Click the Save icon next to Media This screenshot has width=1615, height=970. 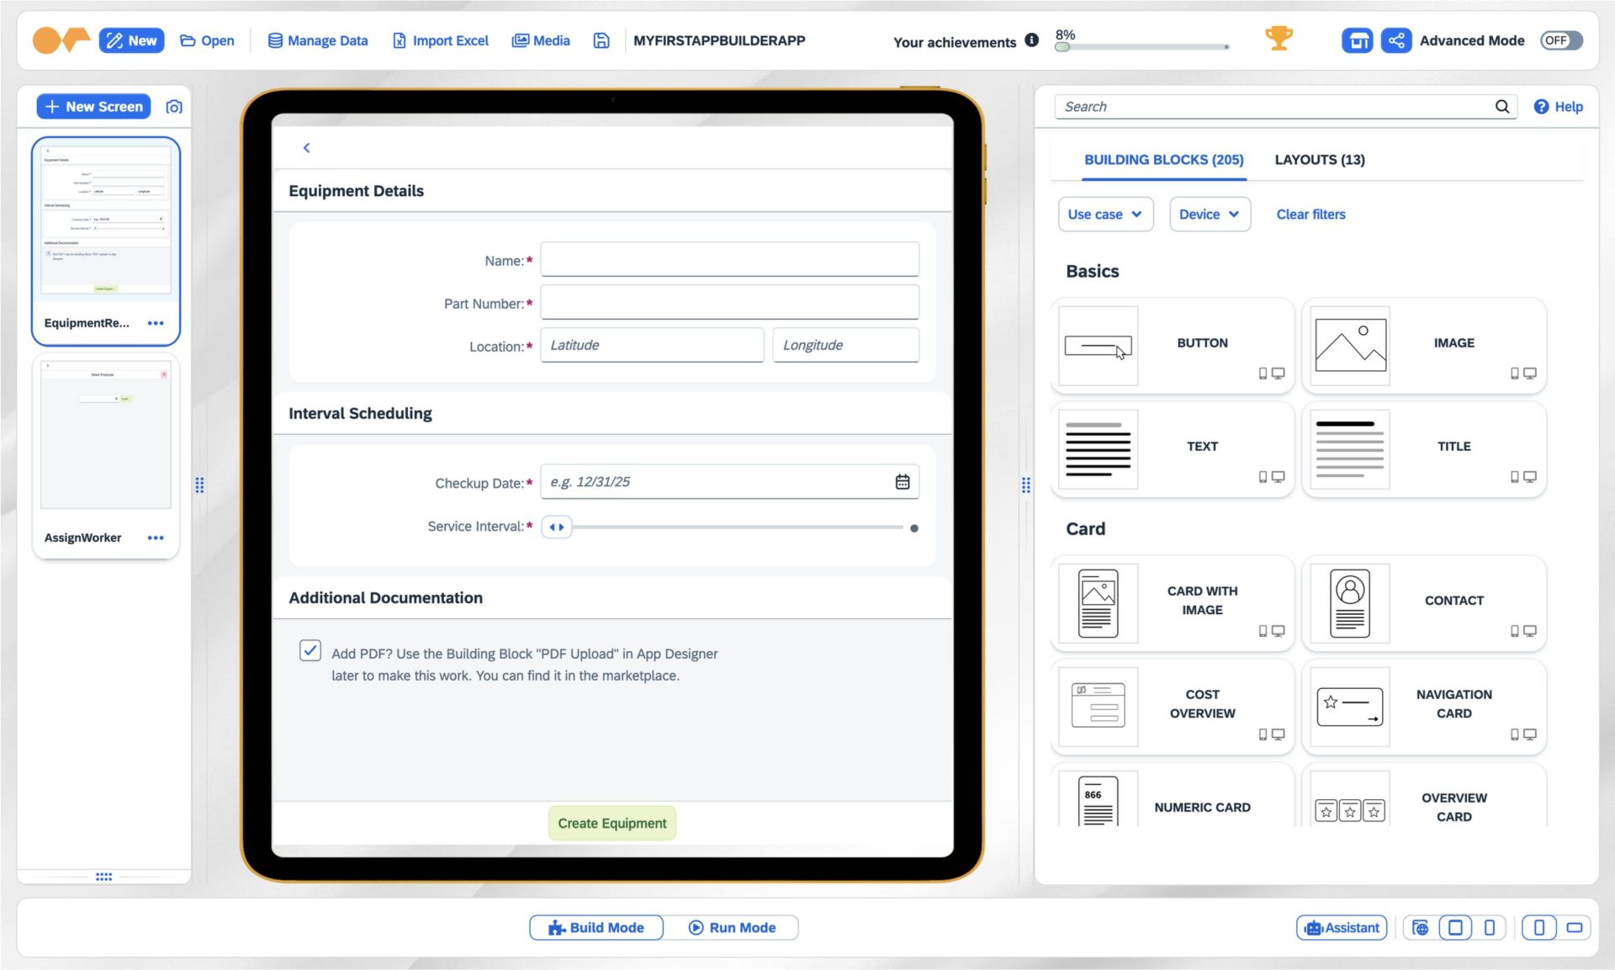601,40
